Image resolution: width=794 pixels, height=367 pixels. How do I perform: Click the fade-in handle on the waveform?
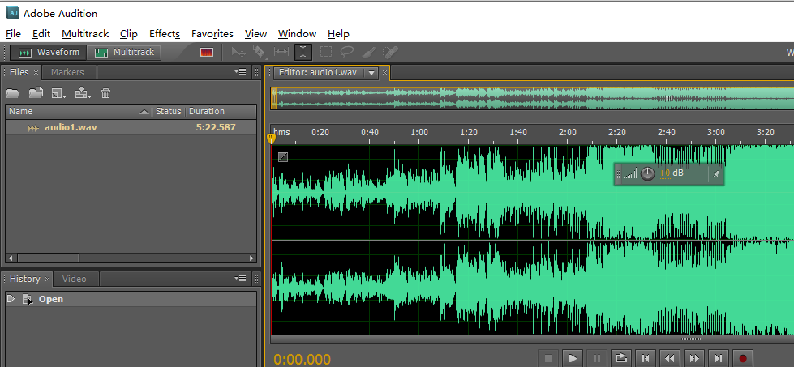(283, 157)
